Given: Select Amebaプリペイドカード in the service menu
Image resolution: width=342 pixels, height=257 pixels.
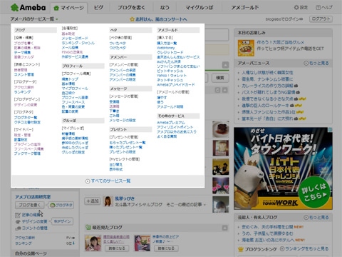Looking at the screenshot, I should (176, 85).
